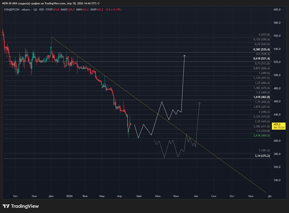The height and width of the screenshot is (213, 289).
Task: Click the open value ОТКР 426,8
Action: point(52,10)
